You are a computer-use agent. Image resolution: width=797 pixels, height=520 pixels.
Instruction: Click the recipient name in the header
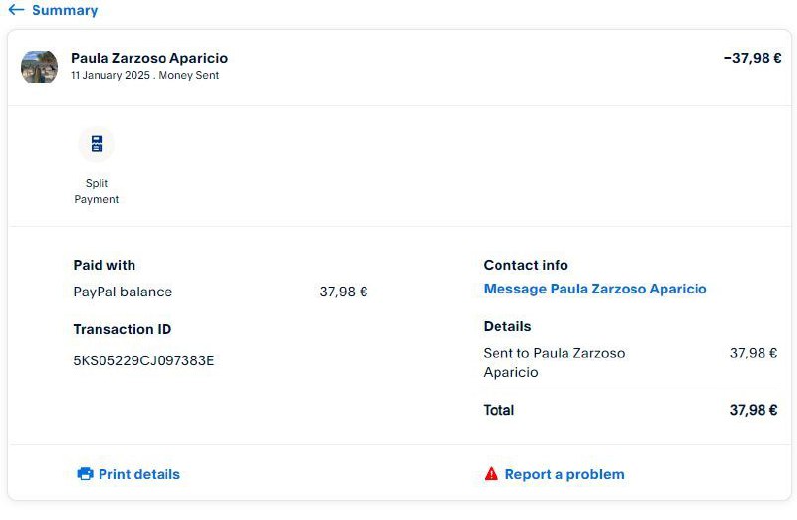pyautogui.click(x=149, y=58)
